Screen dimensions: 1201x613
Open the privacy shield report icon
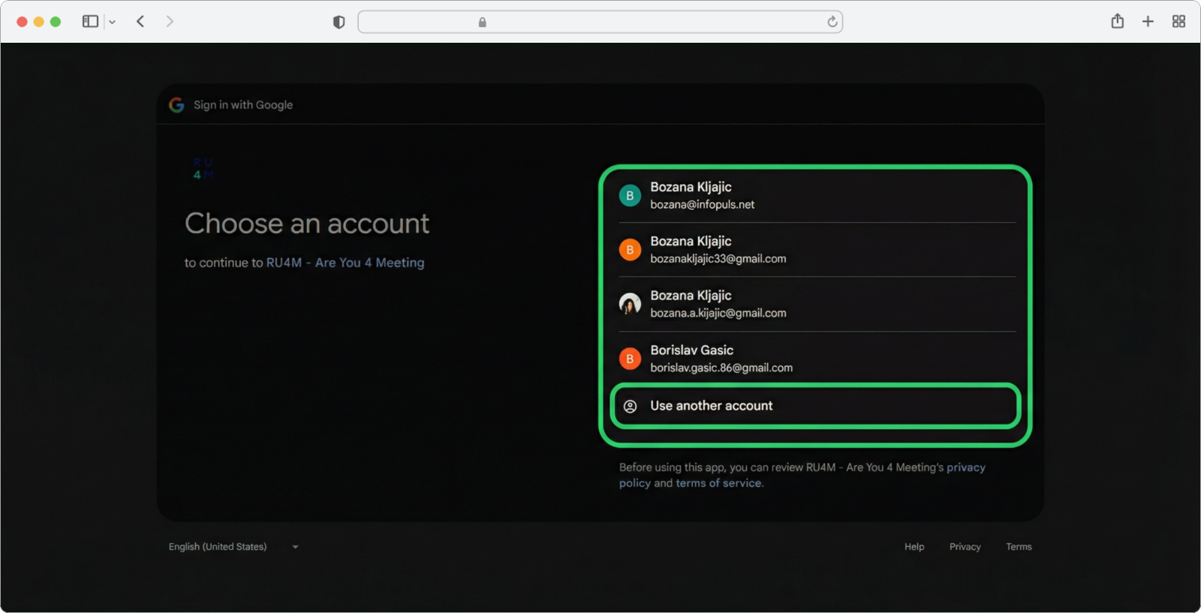(339, 23)
